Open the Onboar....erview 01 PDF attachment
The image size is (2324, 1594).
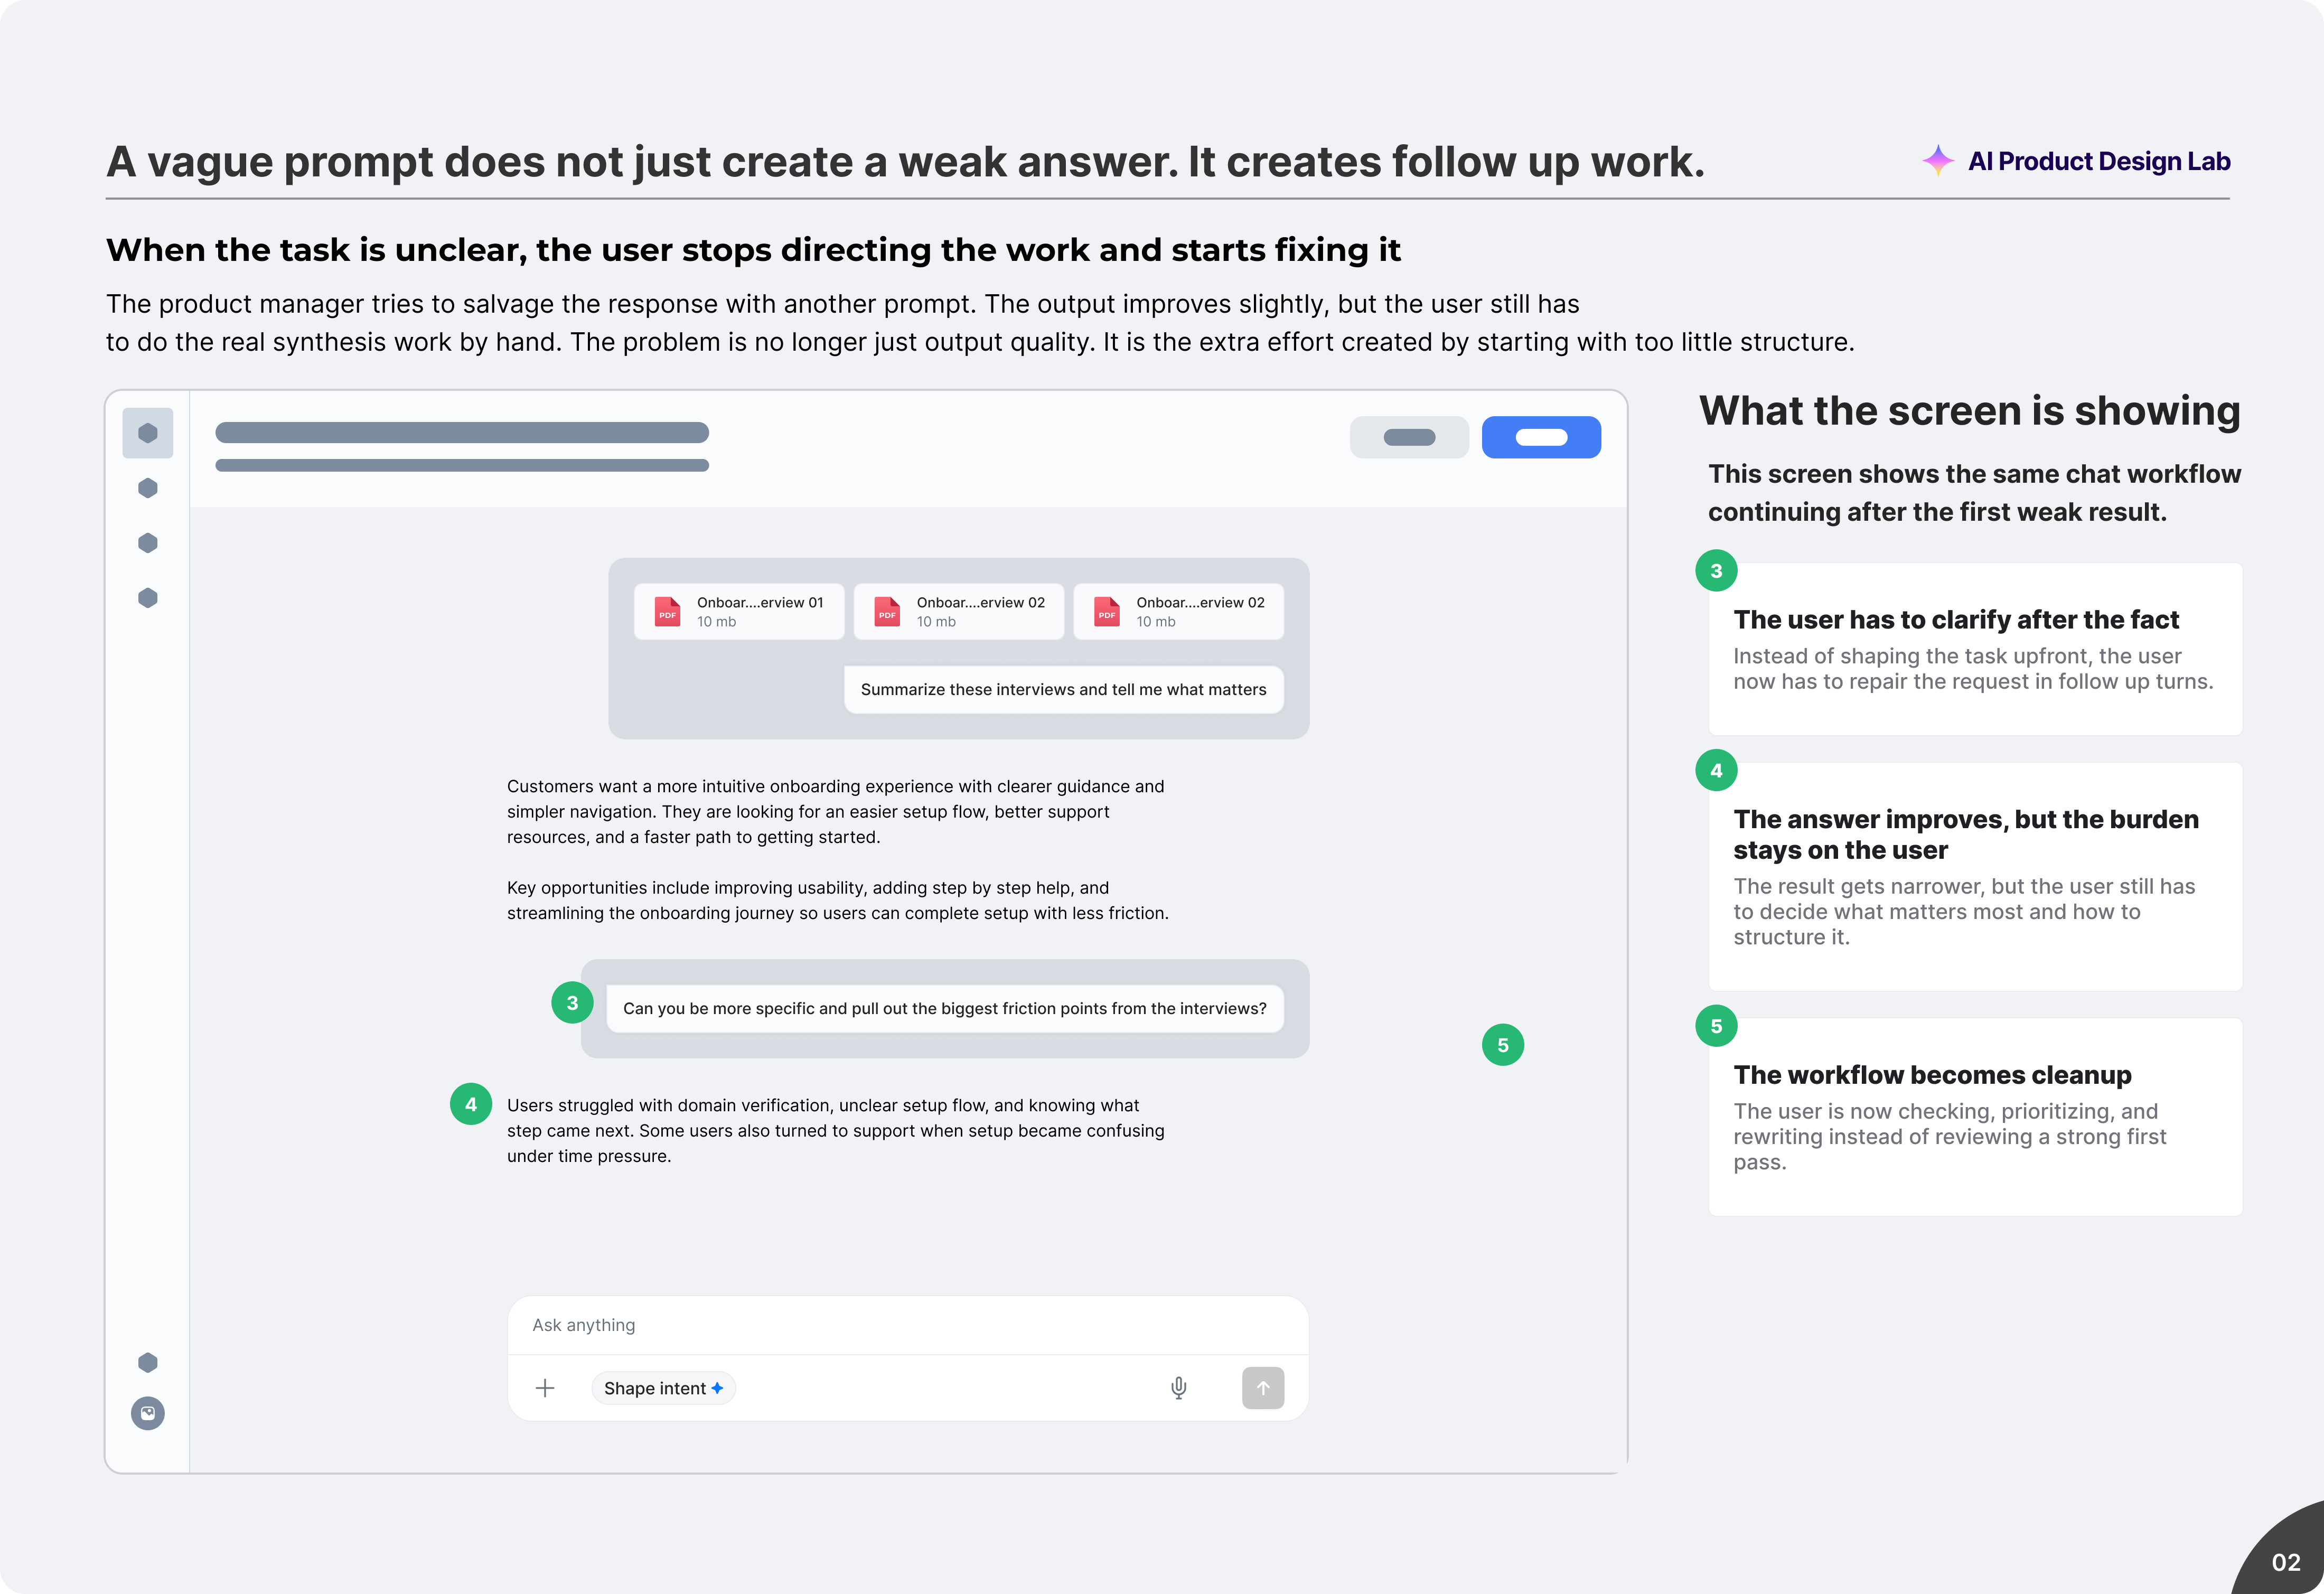click(x=739, y=611)
